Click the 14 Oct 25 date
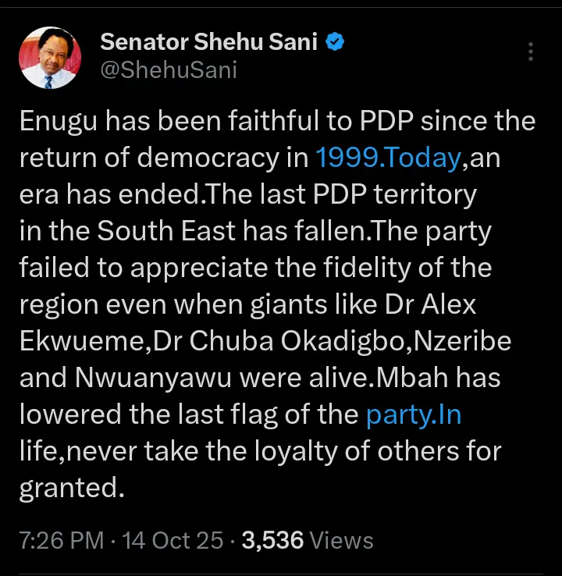The image size is (562, 576). (x=174, y=540)
